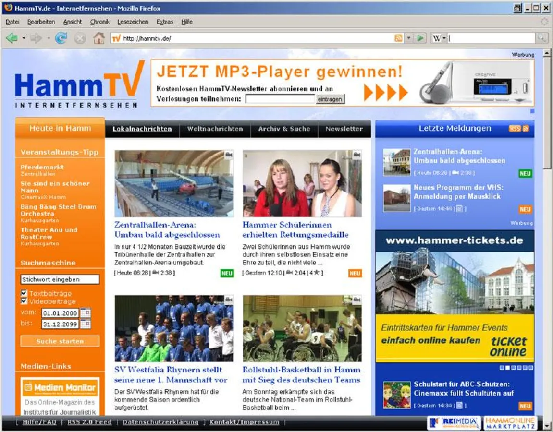Open the Chronik menu
553x432 pixels.
pos(99,22)
